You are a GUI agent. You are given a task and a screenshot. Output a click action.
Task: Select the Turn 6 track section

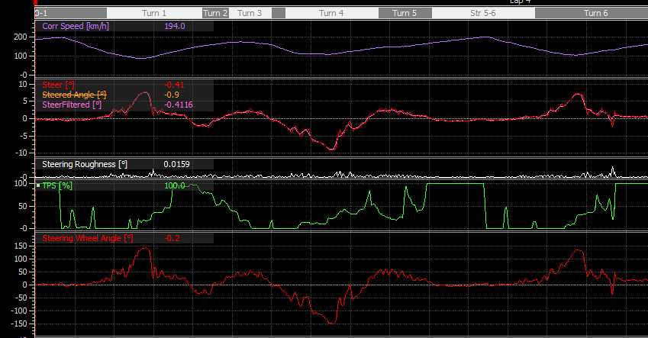pyautogui.click(x=592, y=13)
